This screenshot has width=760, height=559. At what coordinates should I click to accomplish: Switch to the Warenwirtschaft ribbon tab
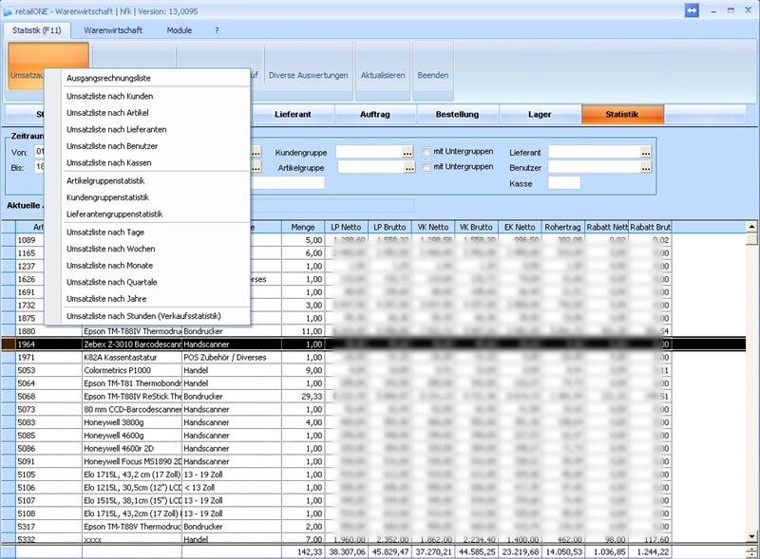[x=113, y=30]
